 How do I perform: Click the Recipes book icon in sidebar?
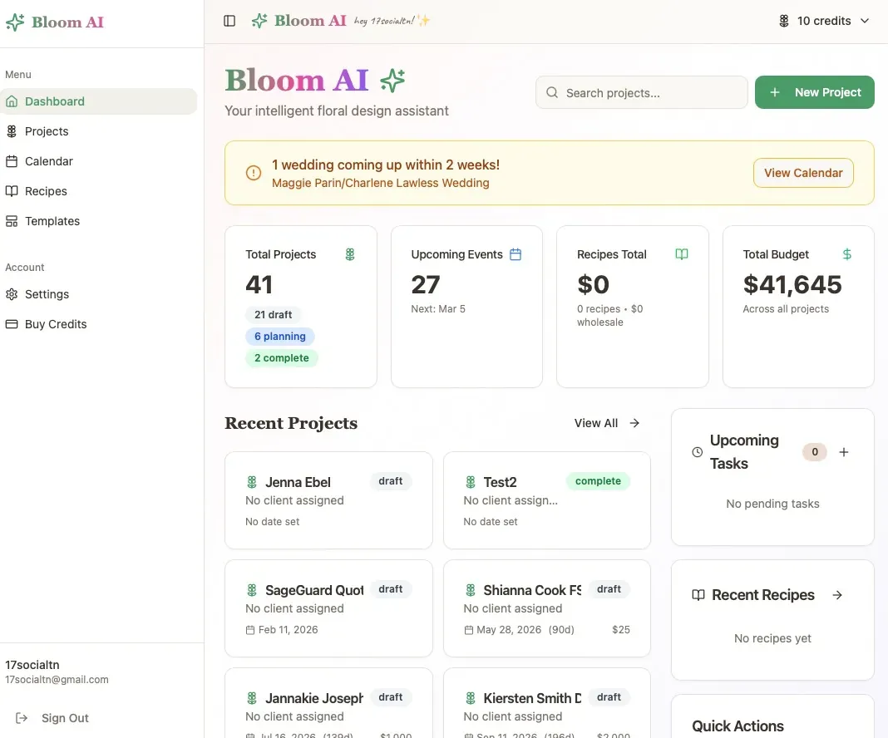pos(12,191)
